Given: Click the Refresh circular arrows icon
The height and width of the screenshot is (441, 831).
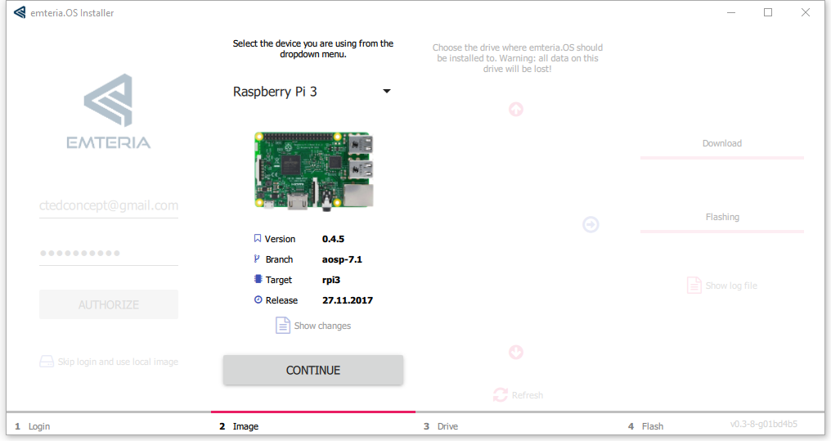Looking at the screenshot, I should [x=501, y=395].
